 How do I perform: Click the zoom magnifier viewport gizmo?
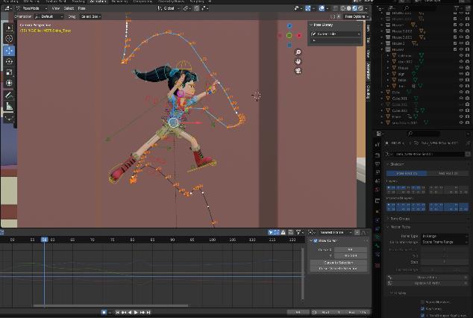[x=298, y=52]
